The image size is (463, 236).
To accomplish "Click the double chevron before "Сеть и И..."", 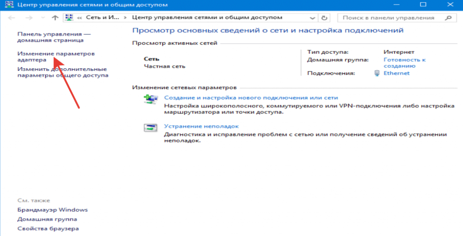I will (x=79, y=18).
